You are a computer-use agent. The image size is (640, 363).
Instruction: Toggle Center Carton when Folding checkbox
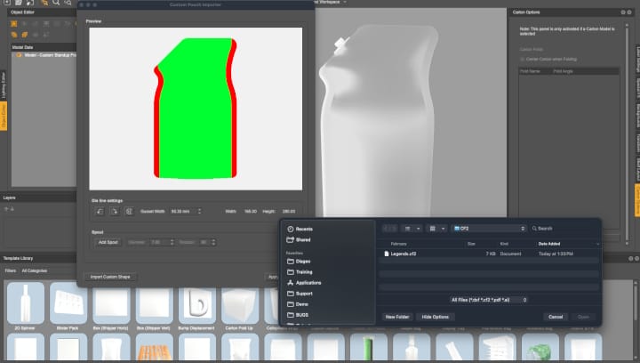click(x=523, y=59)
